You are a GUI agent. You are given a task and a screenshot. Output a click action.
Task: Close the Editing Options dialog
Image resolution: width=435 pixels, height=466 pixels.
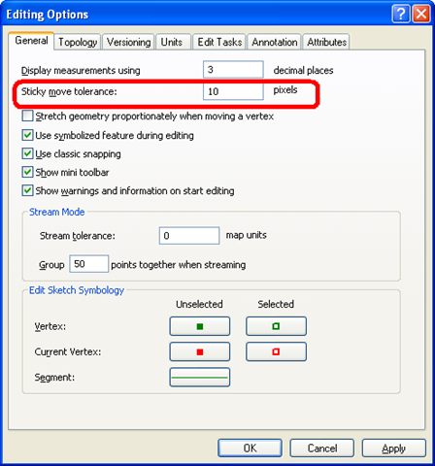[421, 14]
